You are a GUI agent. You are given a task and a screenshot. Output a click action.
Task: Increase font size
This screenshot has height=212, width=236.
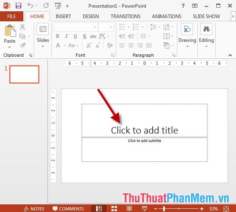(x=89, y=45)
